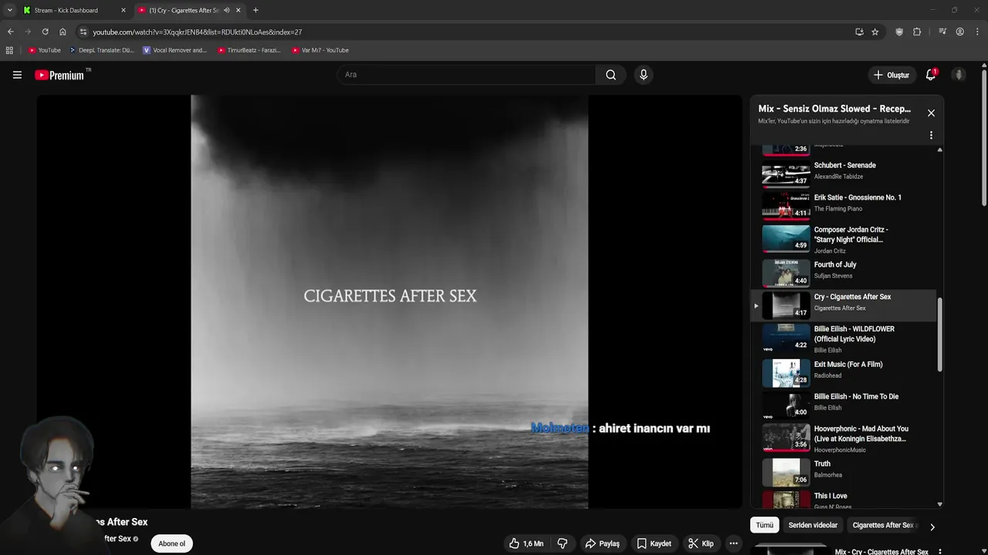The width and height of the screenshot is (988, 555).
Task: Click the video player area
Action: 389,301
